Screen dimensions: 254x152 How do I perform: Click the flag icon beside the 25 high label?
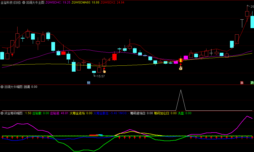point(248,6)
